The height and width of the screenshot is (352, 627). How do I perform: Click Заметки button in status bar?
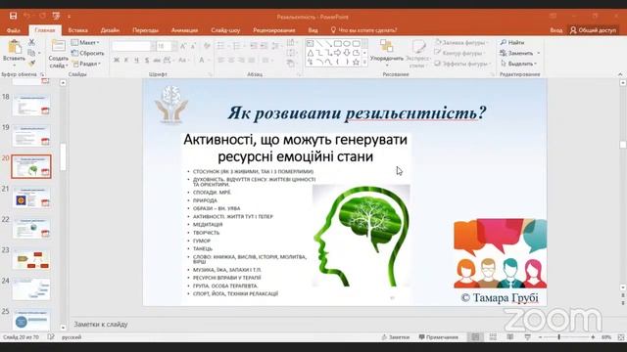(x=396, y=337)
